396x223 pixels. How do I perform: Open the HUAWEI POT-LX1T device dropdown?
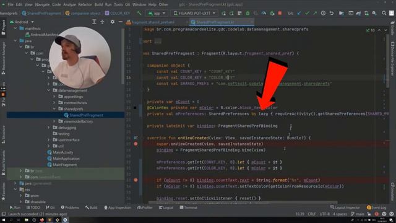tap(194, 13)
